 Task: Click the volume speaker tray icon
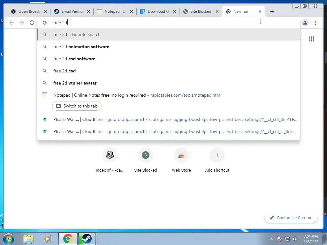coord(295,239)
